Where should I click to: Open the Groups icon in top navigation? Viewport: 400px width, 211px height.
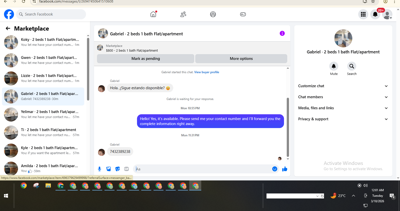click(213, 14)
